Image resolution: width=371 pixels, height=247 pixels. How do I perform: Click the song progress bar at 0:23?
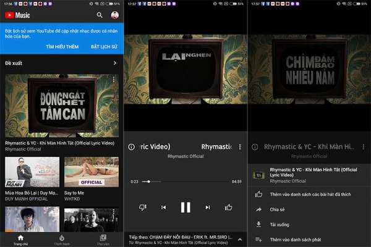[147, 182]
